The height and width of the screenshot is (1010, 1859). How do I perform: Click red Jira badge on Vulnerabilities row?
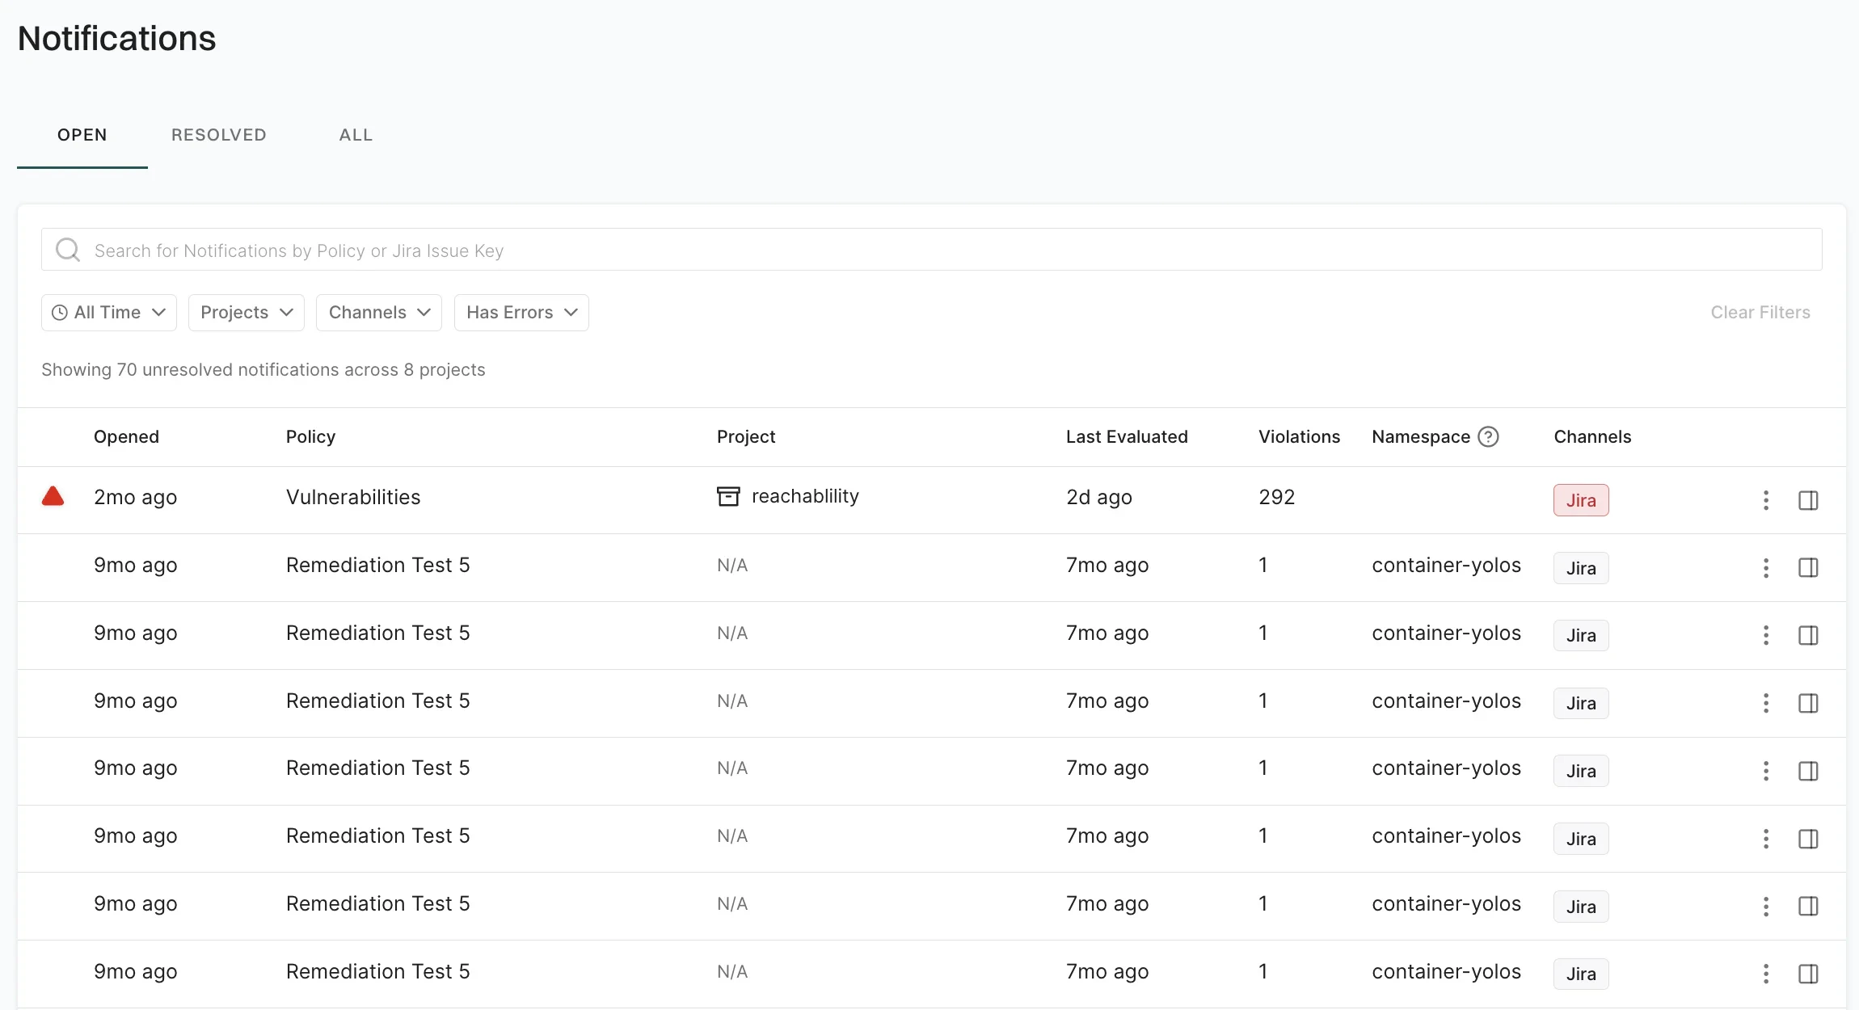[1580, 500]
